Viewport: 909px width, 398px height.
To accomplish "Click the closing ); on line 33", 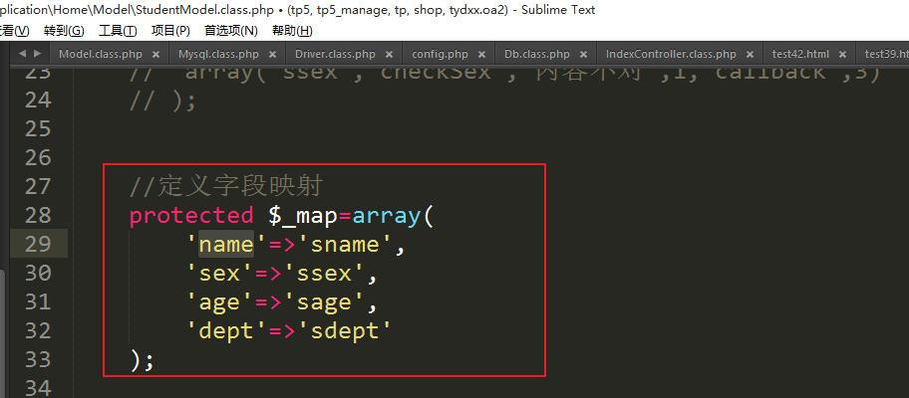I will click(x=142, y=360).
